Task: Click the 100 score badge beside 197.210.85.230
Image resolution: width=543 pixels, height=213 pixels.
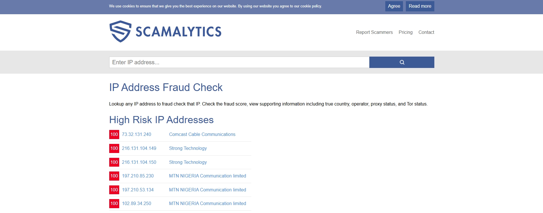Action: click(114, 176)
